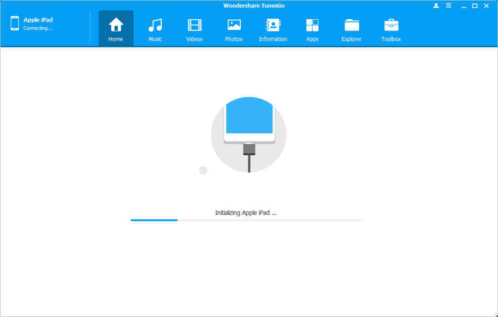
Task: Open the Music note icon
Action: pyautogui.click(x=155, y=25)
